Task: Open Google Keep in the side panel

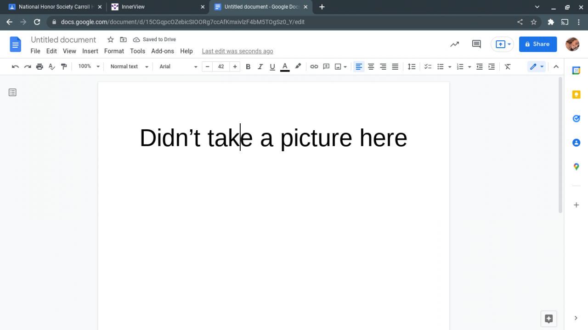Action: click(x=576, y=94)
